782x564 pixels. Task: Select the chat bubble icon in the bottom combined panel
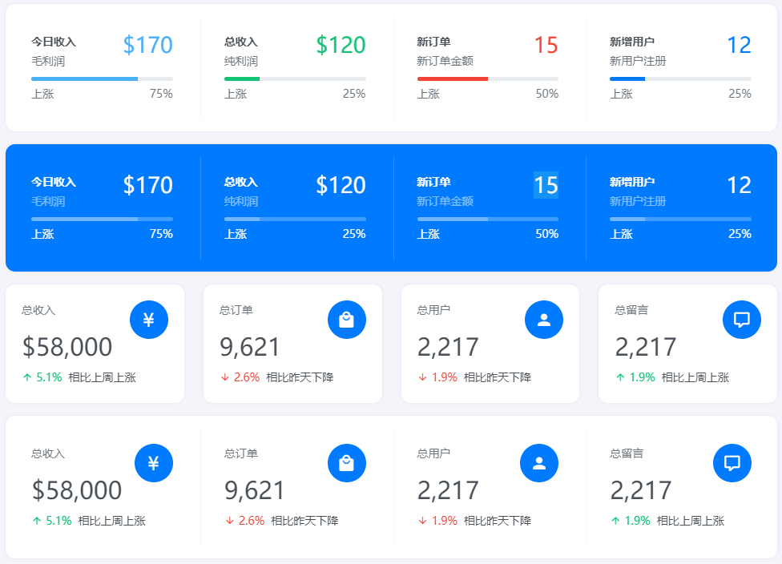coord(732,463)
